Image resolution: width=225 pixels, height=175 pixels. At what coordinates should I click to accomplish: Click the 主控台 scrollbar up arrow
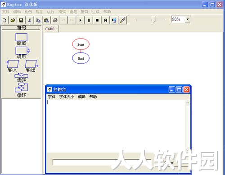pyautogui.click(x=188, y=103)
